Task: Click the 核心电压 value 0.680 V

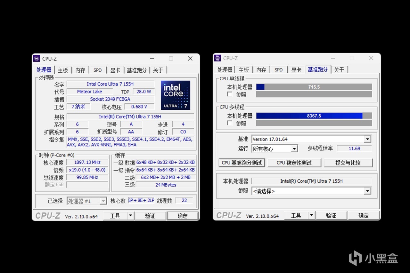Action: pos(139,107)
